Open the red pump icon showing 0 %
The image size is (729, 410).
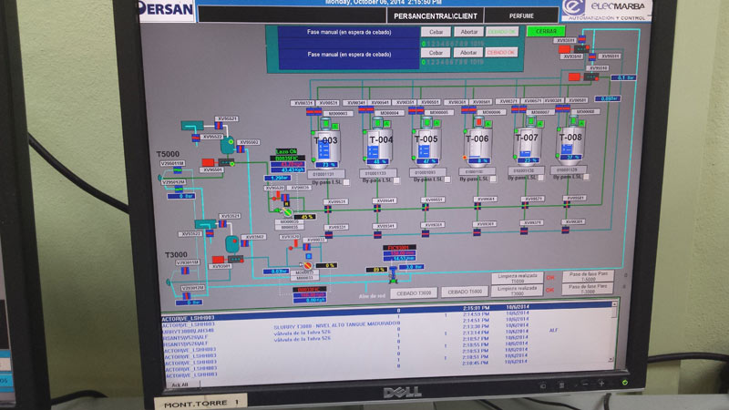click(307, 265)
